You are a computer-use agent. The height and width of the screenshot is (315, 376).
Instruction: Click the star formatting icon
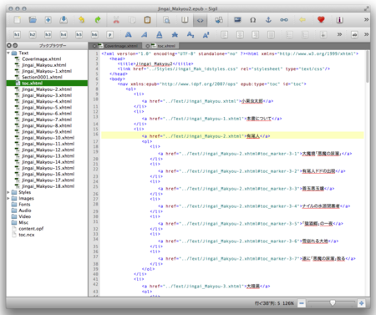tap(175, 34)
